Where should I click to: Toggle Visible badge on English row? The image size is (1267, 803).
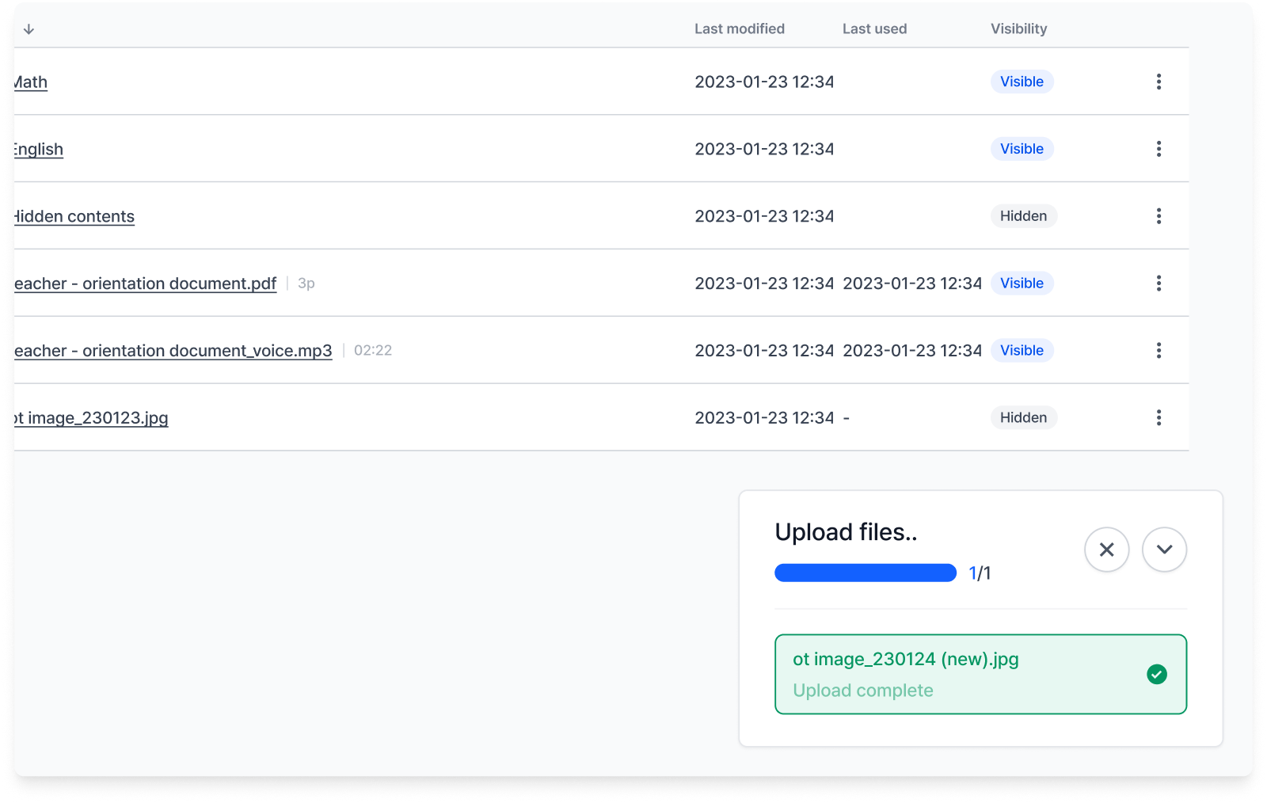[1022, 149]
